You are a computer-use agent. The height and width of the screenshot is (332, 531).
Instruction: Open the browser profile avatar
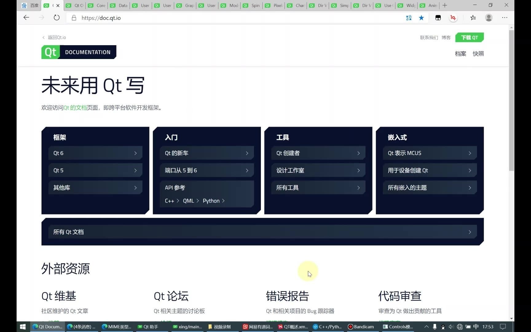489,18
